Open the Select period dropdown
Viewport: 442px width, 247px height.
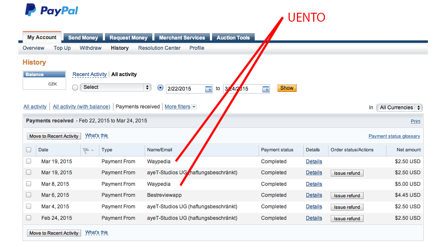pyautogui.click(x=116, y=88)
